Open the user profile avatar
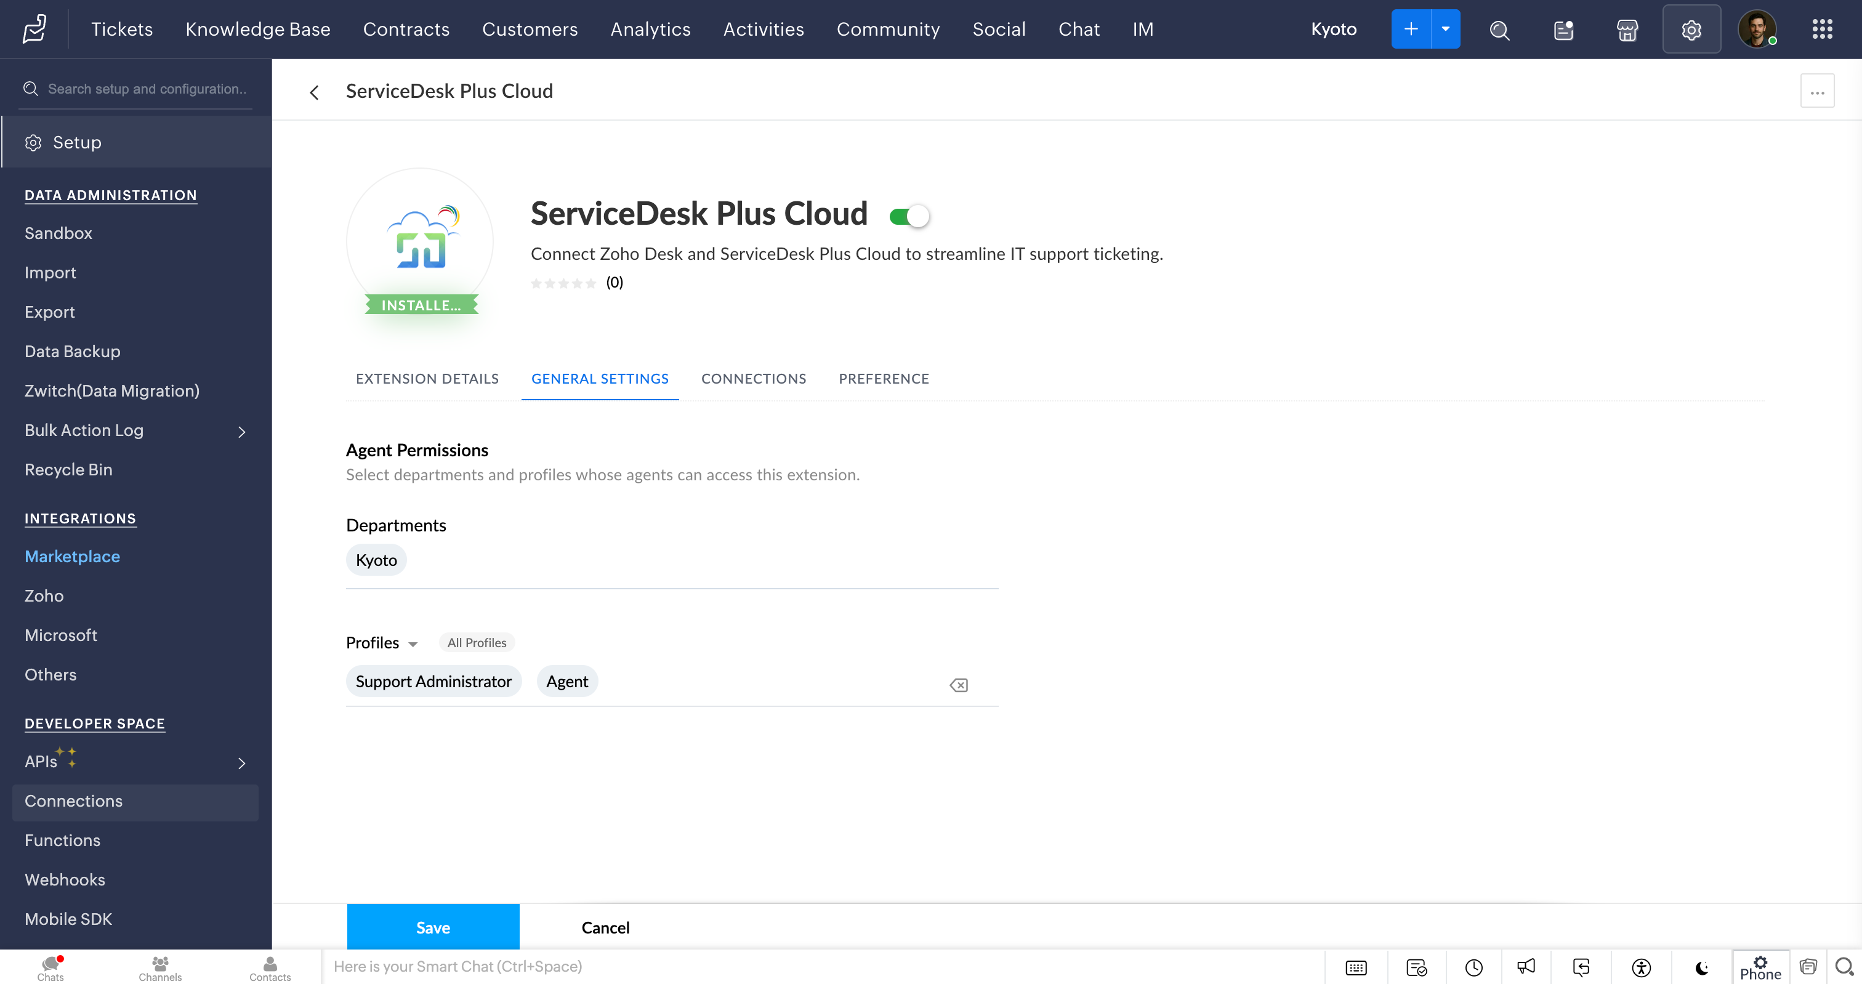The image size is (1862, 984). tap(1757, 29)
